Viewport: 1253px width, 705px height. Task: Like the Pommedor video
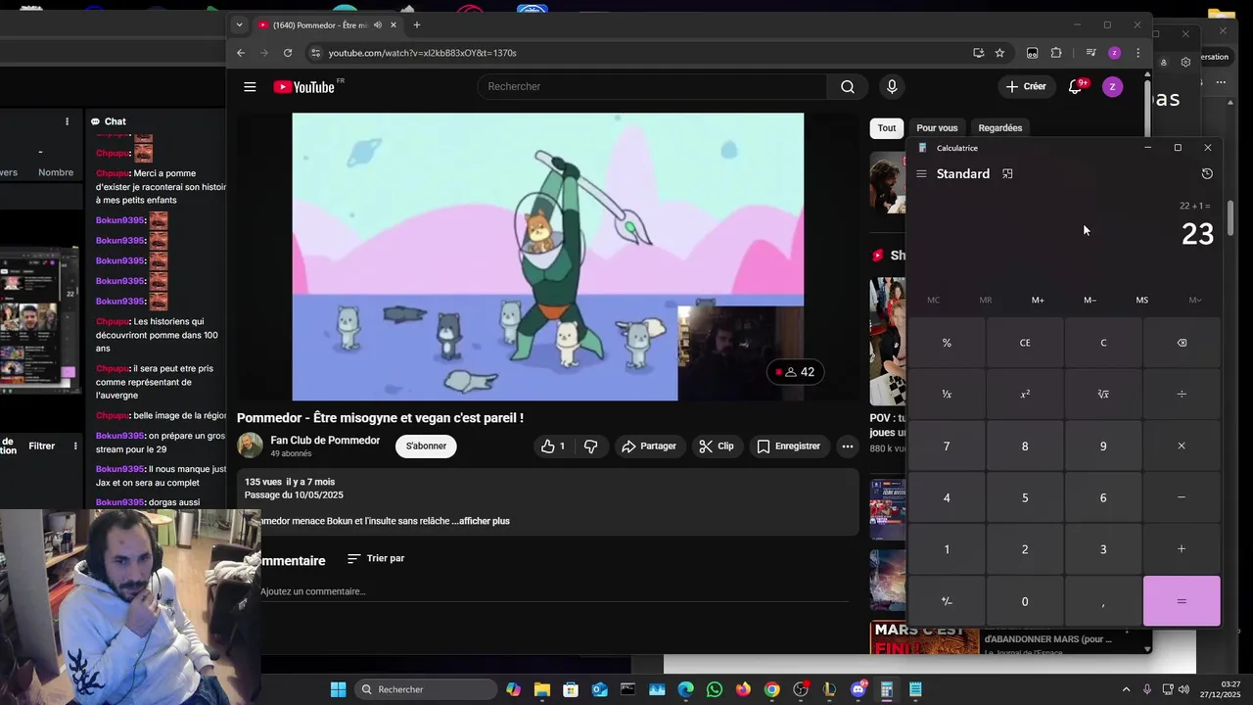(553, 446)
